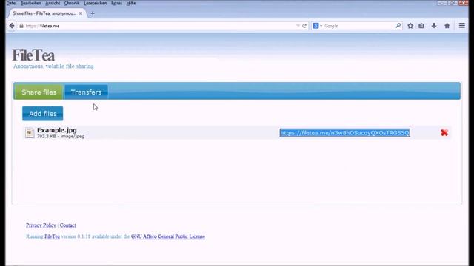Go to the home page icon
This screenshot has height=266, width=474.
click(x=447, y=26)
